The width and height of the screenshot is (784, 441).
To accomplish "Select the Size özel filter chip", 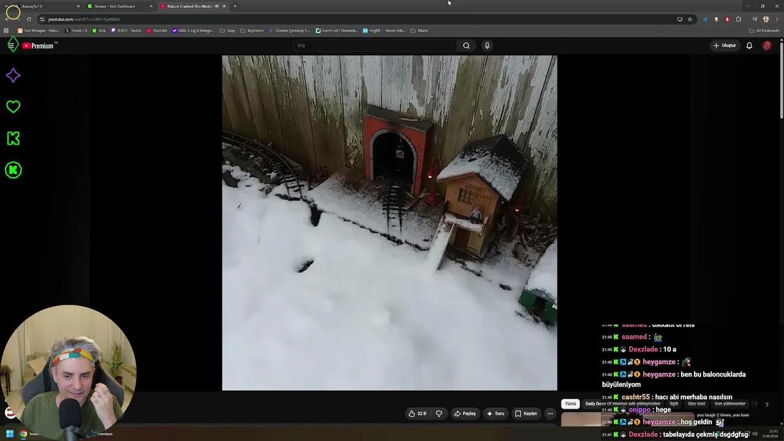I will [x=696, y=404].
